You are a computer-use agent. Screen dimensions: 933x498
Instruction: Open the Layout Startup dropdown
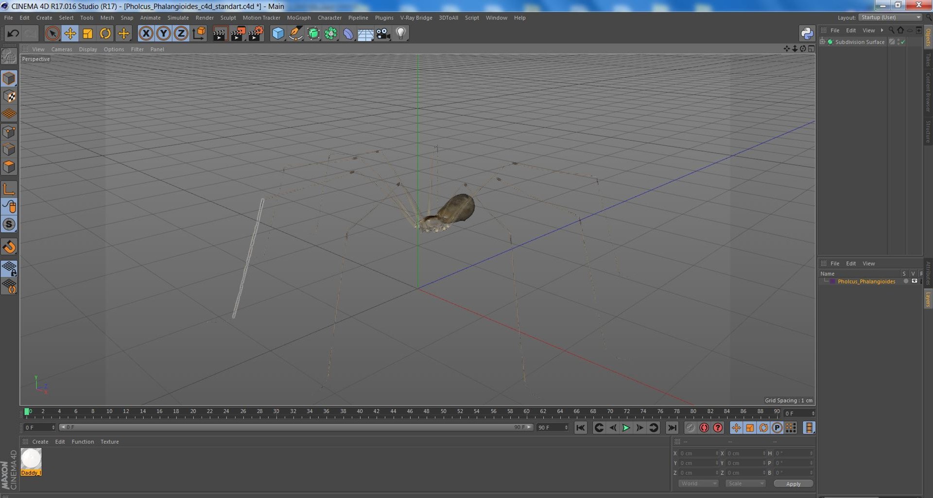click(x=890, y=17)
